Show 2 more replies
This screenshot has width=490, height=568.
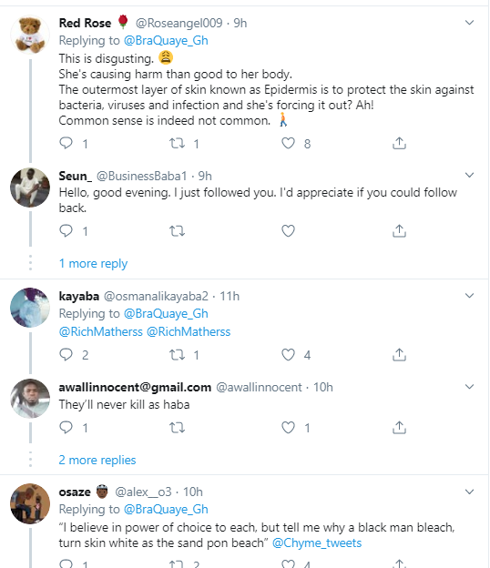pos(97,460)
